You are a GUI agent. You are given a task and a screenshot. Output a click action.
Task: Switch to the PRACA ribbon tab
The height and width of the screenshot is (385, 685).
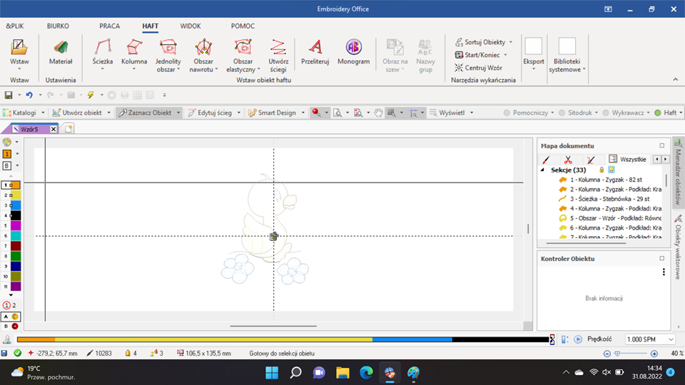(109, 26)
